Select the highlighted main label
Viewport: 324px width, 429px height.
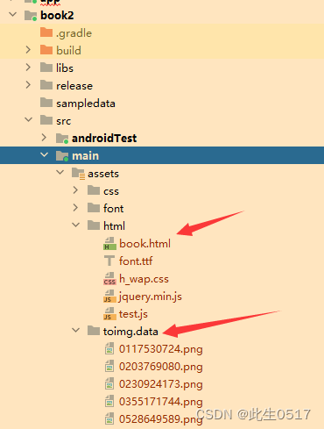pyautogui.click(x=86, y=155)
